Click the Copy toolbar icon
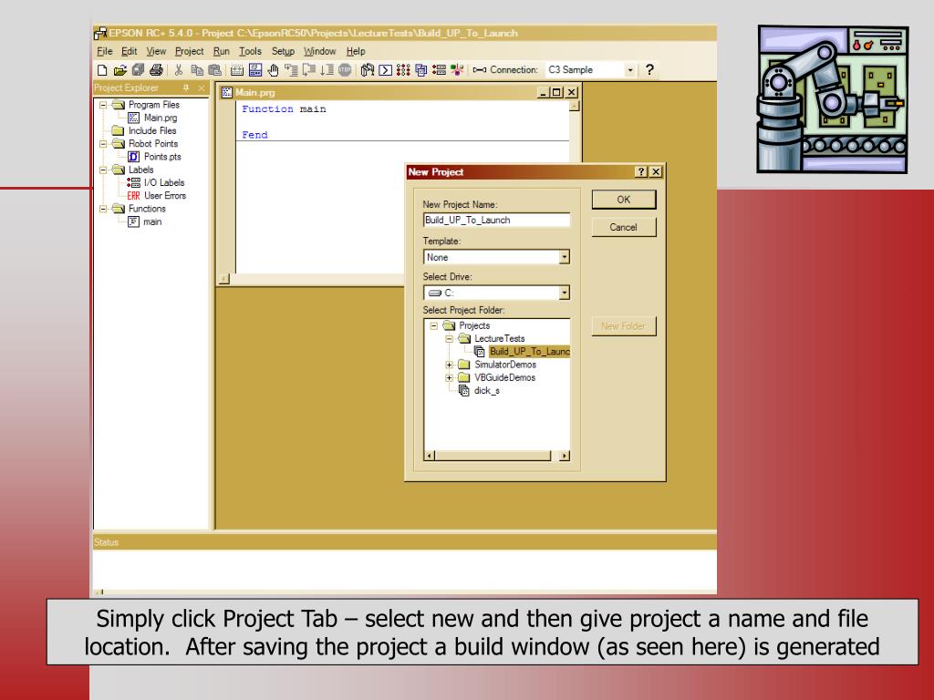Screen dimensions: 934x700 click(197, 70)
